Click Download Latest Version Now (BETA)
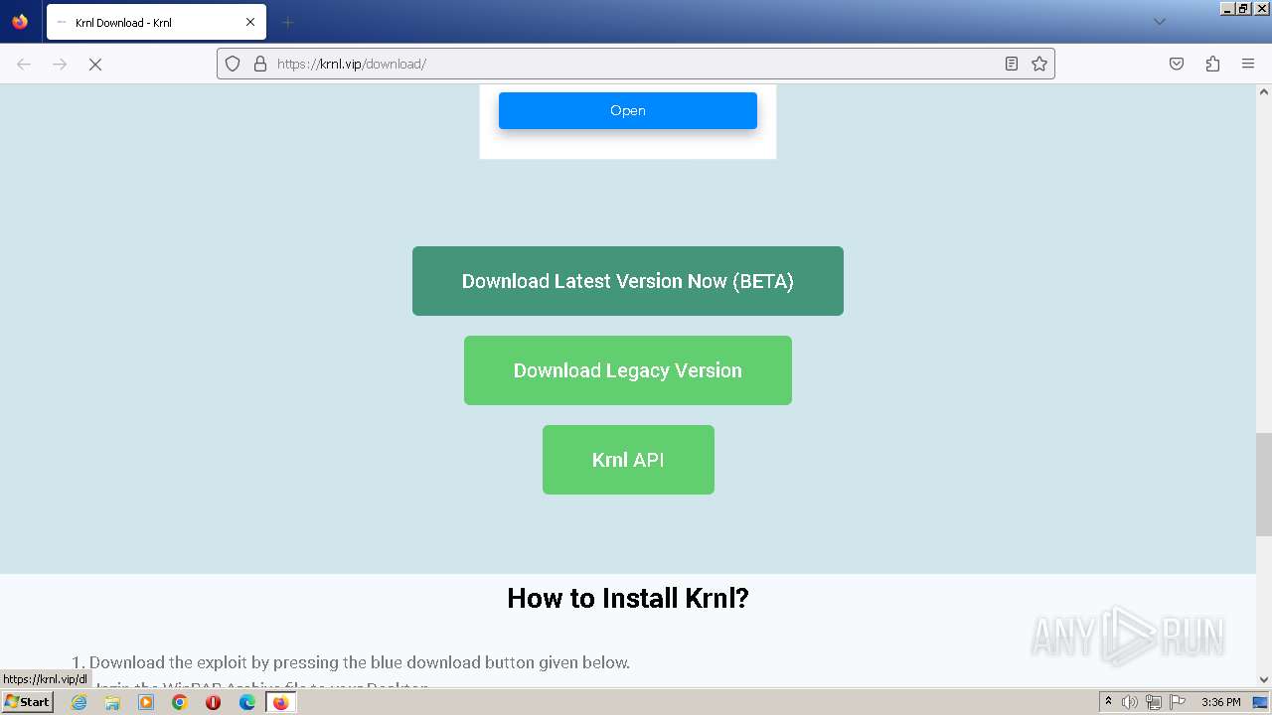 (x=628, y=281)
